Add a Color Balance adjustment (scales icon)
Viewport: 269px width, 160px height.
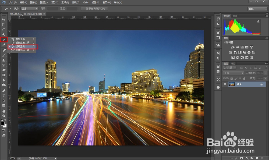click(235, 52)
